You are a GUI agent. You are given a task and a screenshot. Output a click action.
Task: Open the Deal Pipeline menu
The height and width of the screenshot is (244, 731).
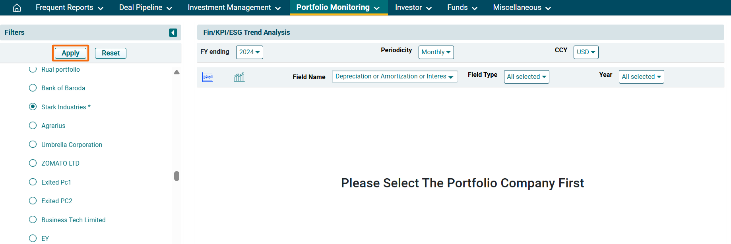tap(145, 8)
